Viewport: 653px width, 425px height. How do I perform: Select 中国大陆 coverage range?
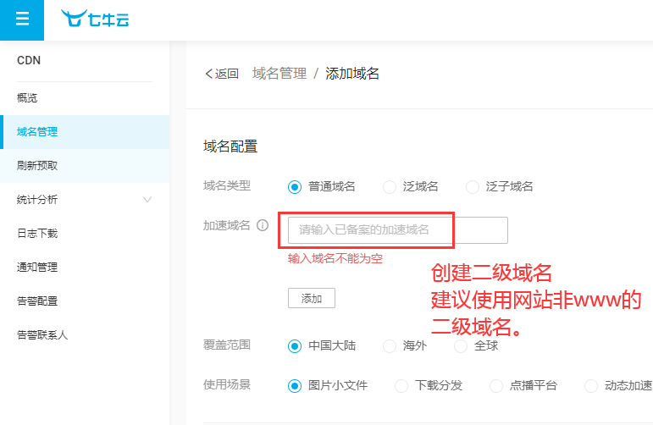tap(295, 345)
